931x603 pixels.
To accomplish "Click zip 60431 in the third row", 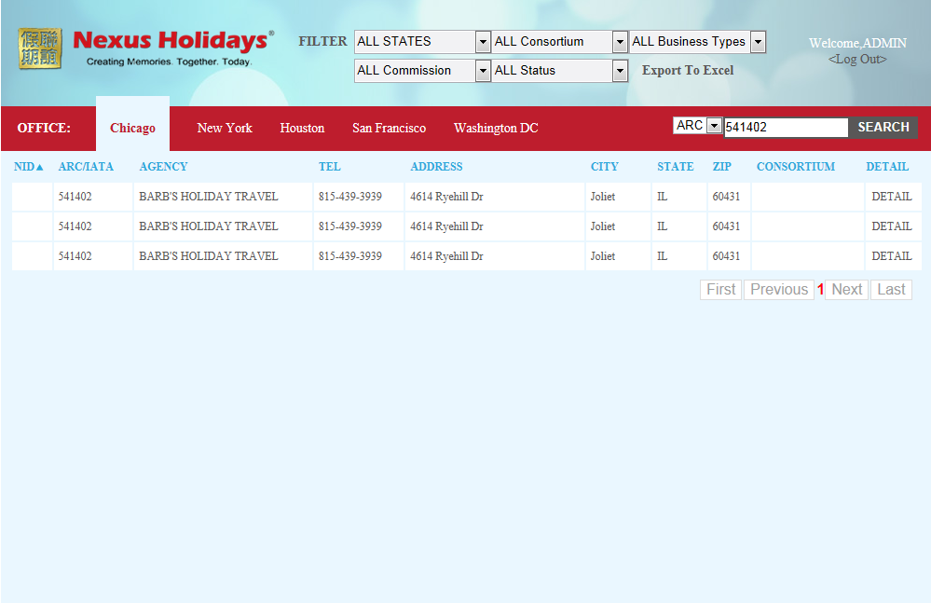I will (726, 255).
